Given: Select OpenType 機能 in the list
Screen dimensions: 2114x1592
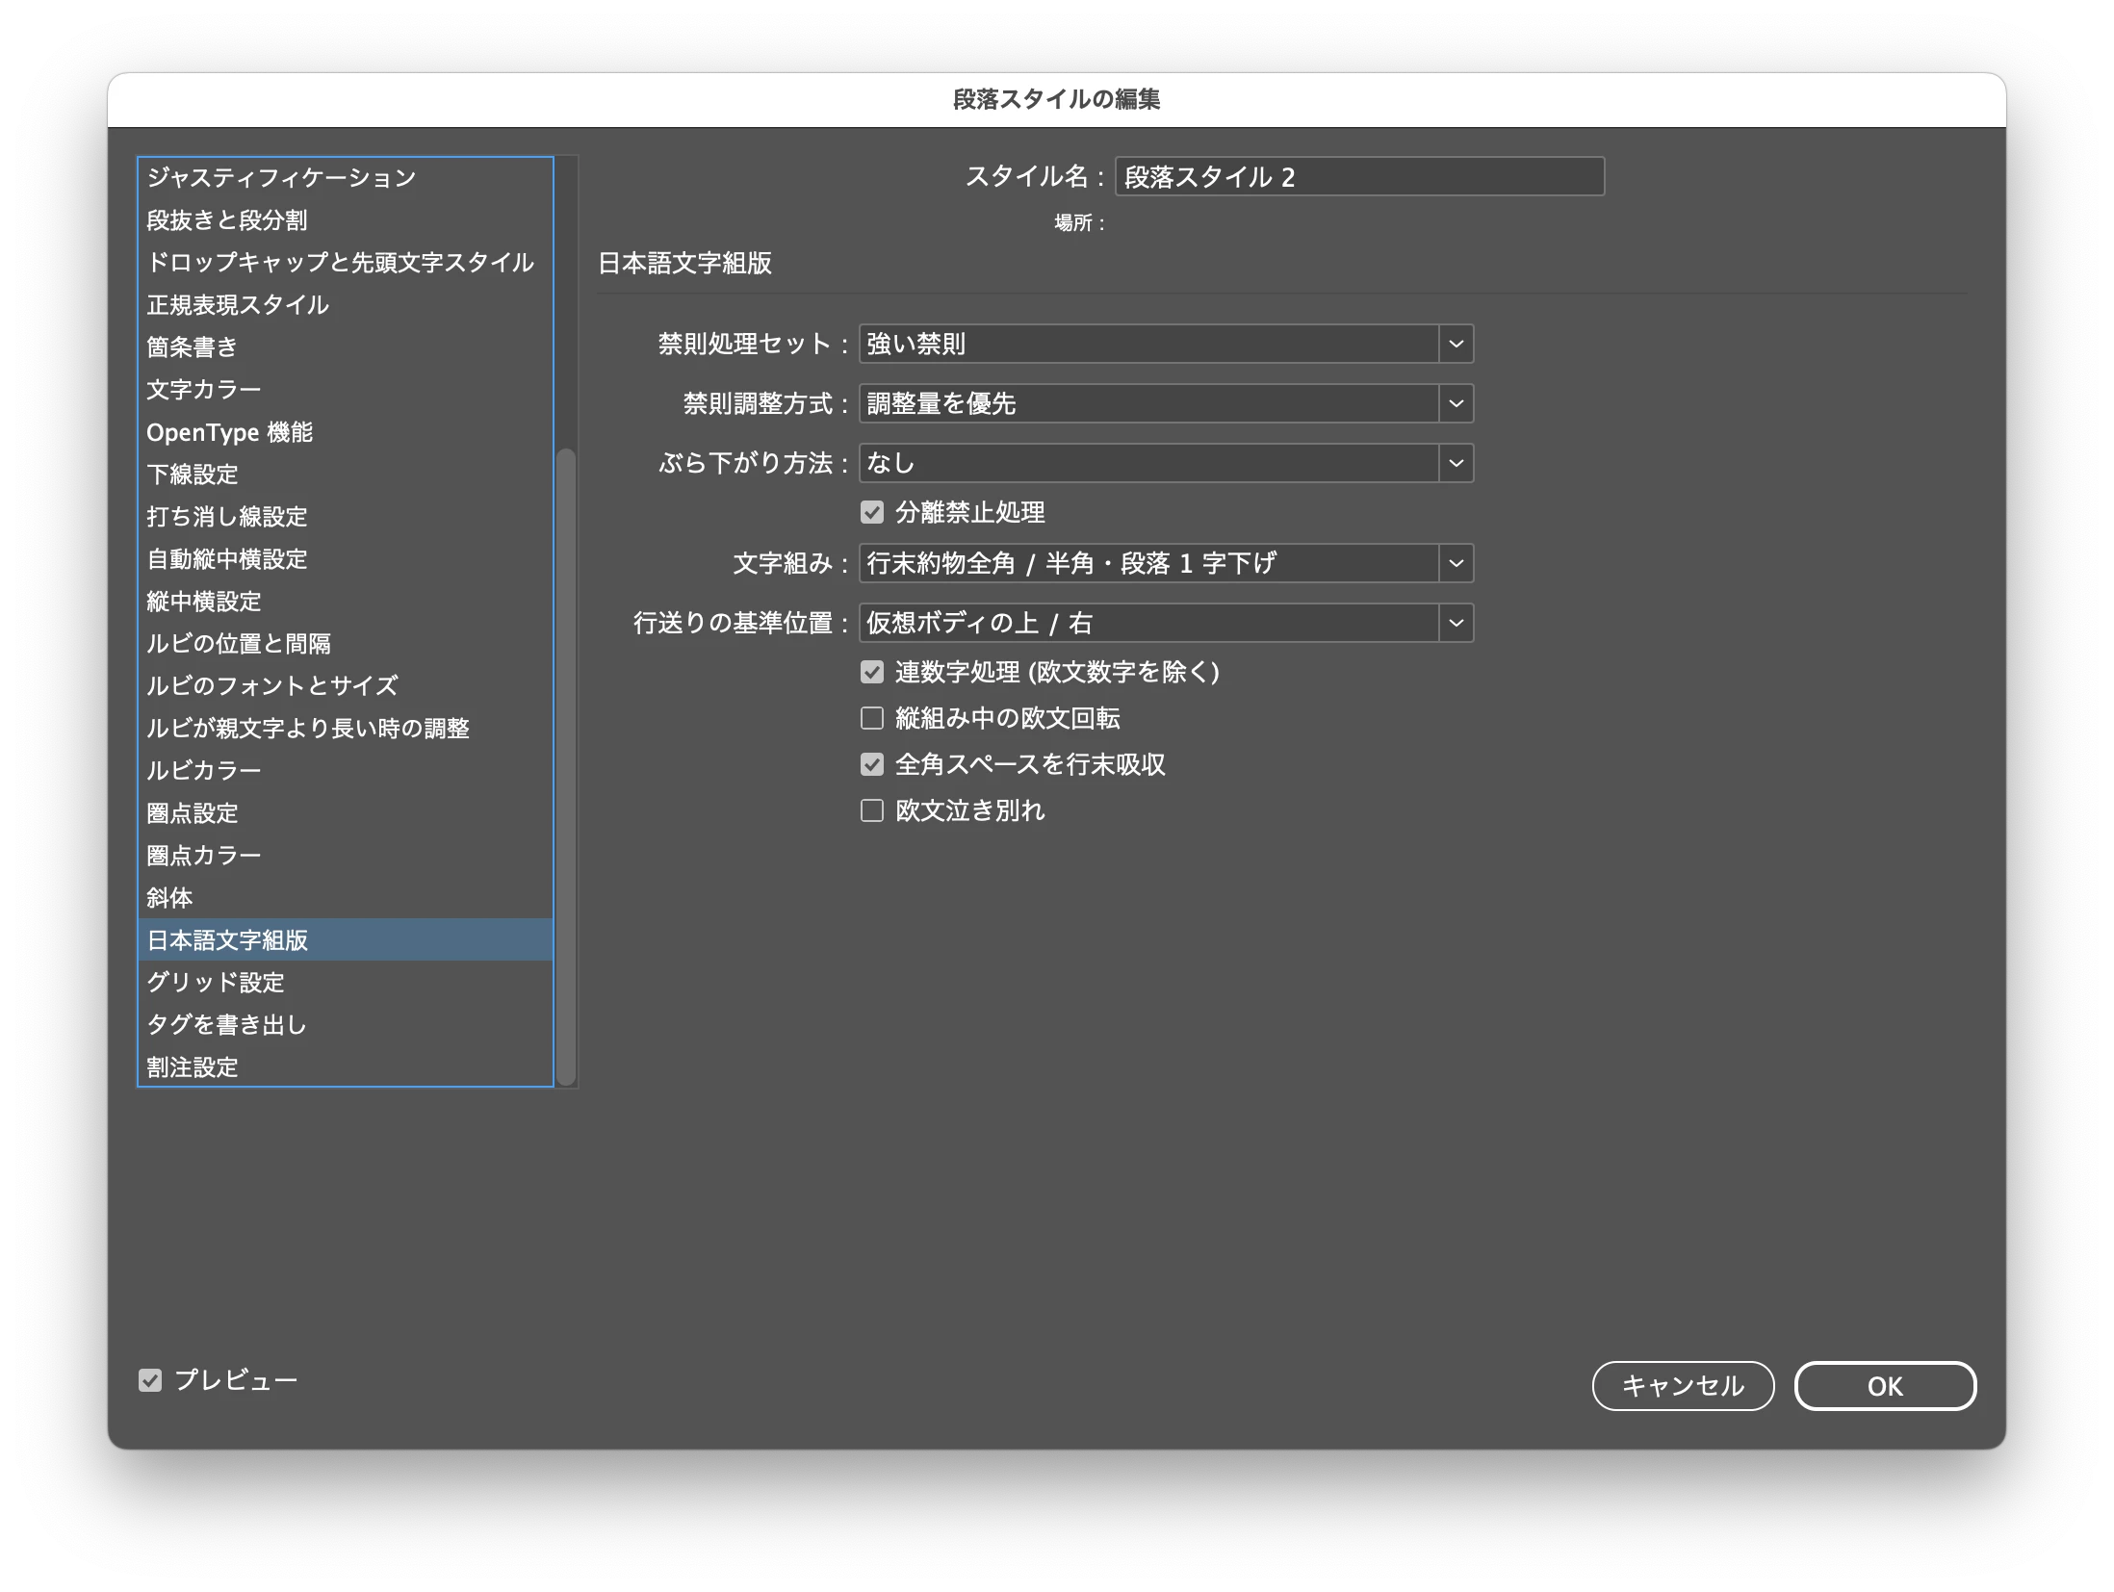Looking at the screenshot, I should point(229,432).
